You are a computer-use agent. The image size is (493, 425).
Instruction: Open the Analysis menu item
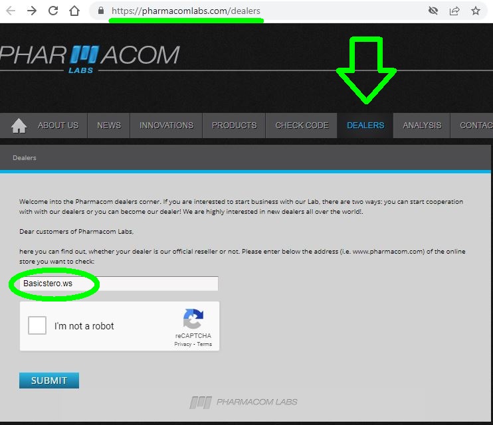coord(422,126)
